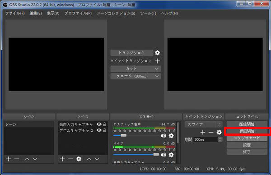Adjust 期間 duration spinner arrows
Screen dimensions: 271x175
point(220,139)
